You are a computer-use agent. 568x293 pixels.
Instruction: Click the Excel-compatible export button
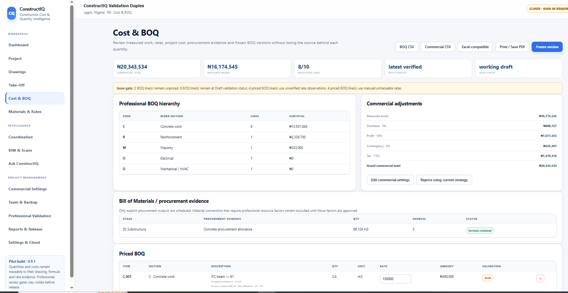click(x=475, y=47)
